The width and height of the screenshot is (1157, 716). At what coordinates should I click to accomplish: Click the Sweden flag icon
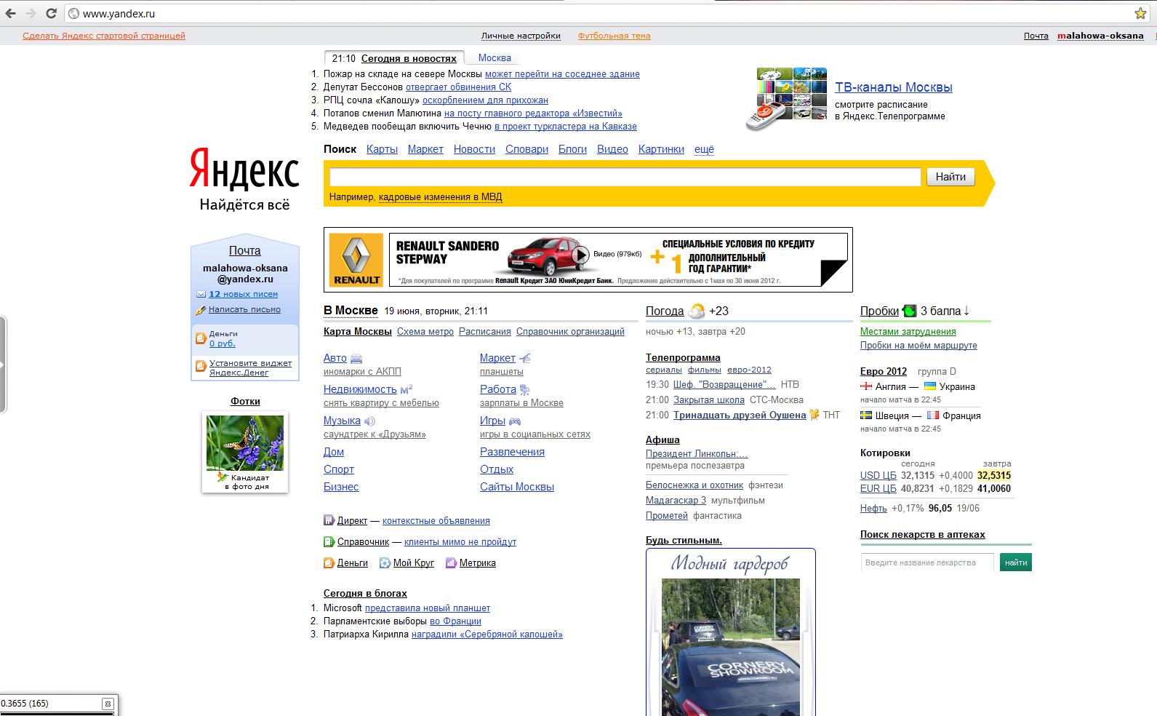866,415
